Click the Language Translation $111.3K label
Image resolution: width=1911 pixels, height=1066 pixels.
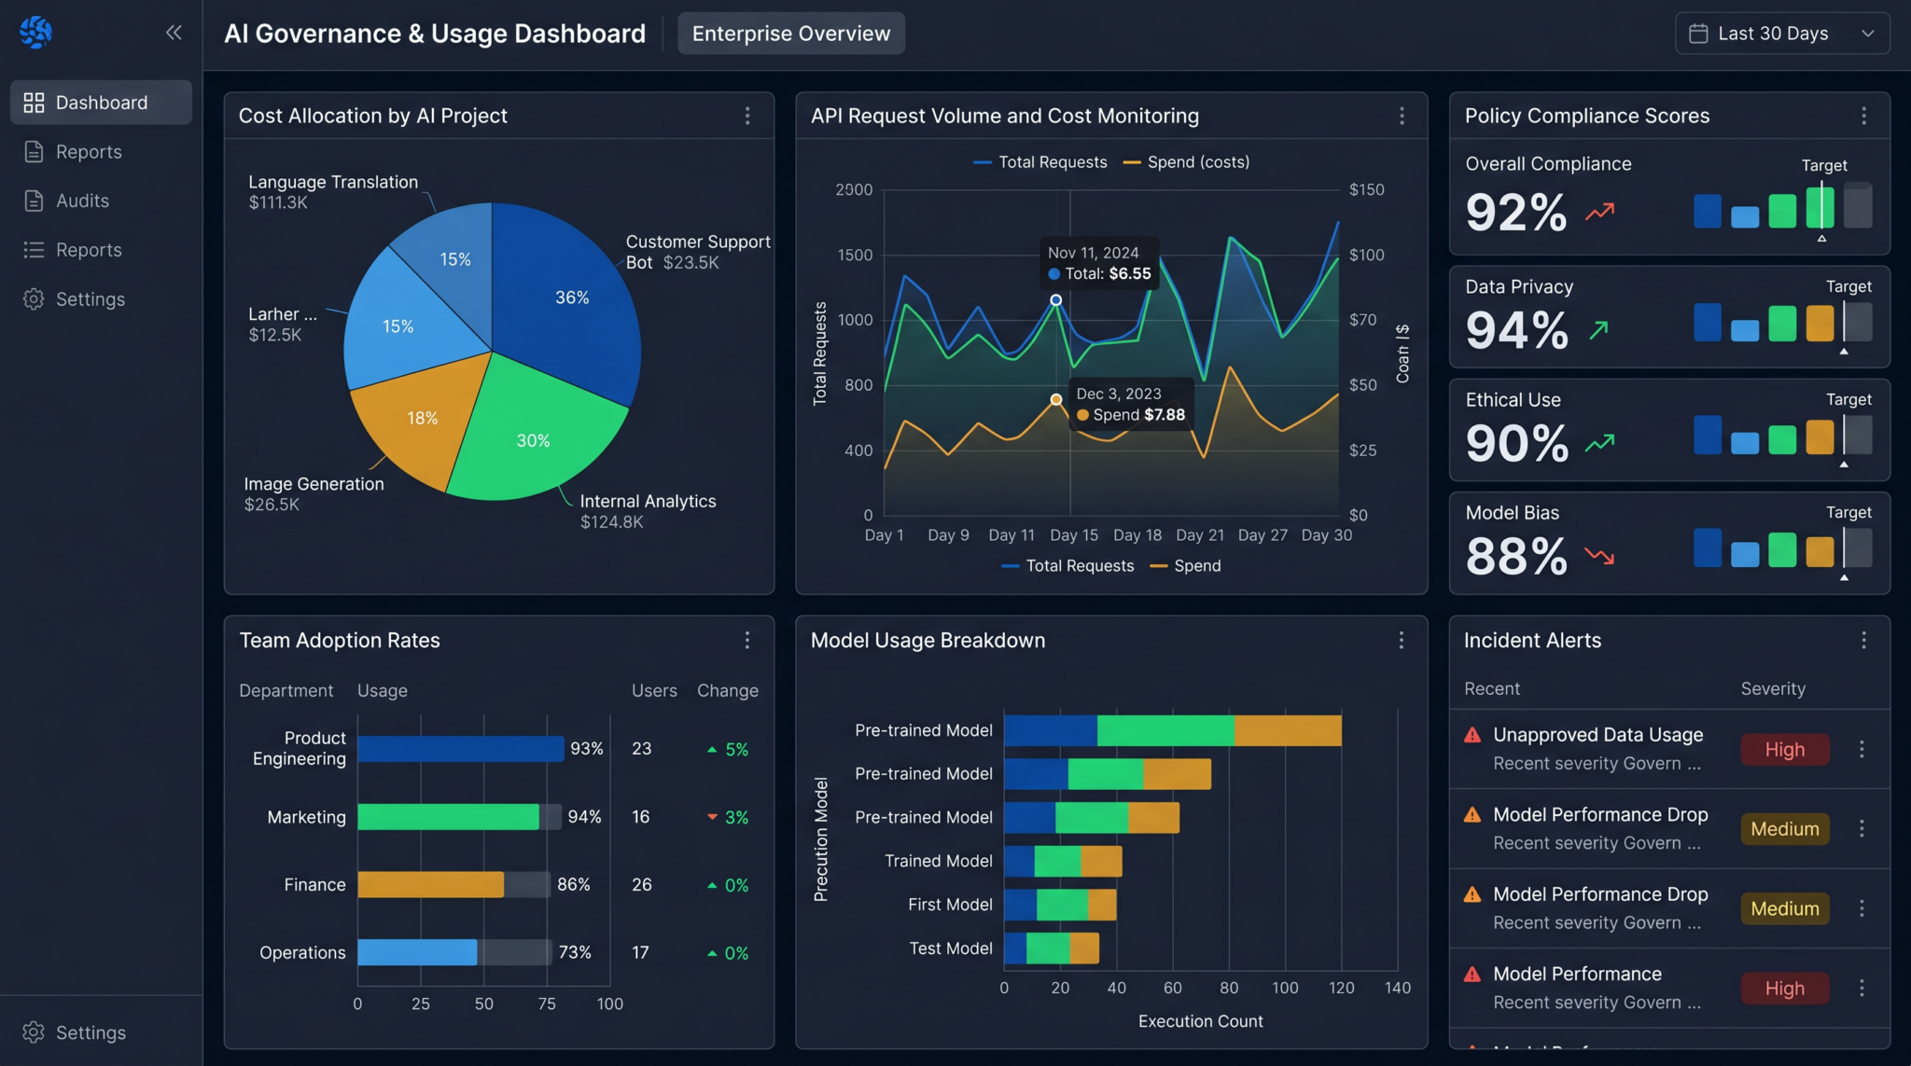(333, 192)
